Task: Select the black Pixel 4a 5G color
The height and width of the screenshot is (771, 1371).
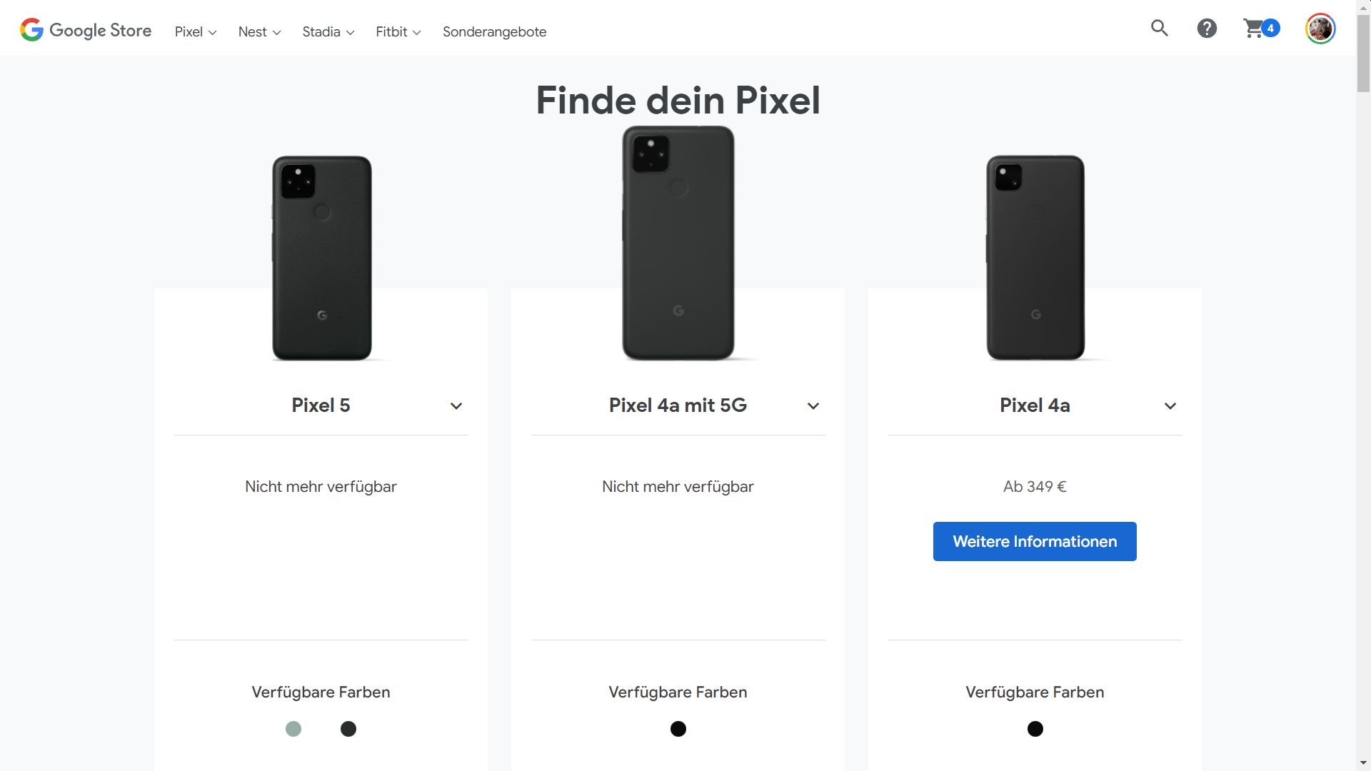Action: (x=678, y=729)
